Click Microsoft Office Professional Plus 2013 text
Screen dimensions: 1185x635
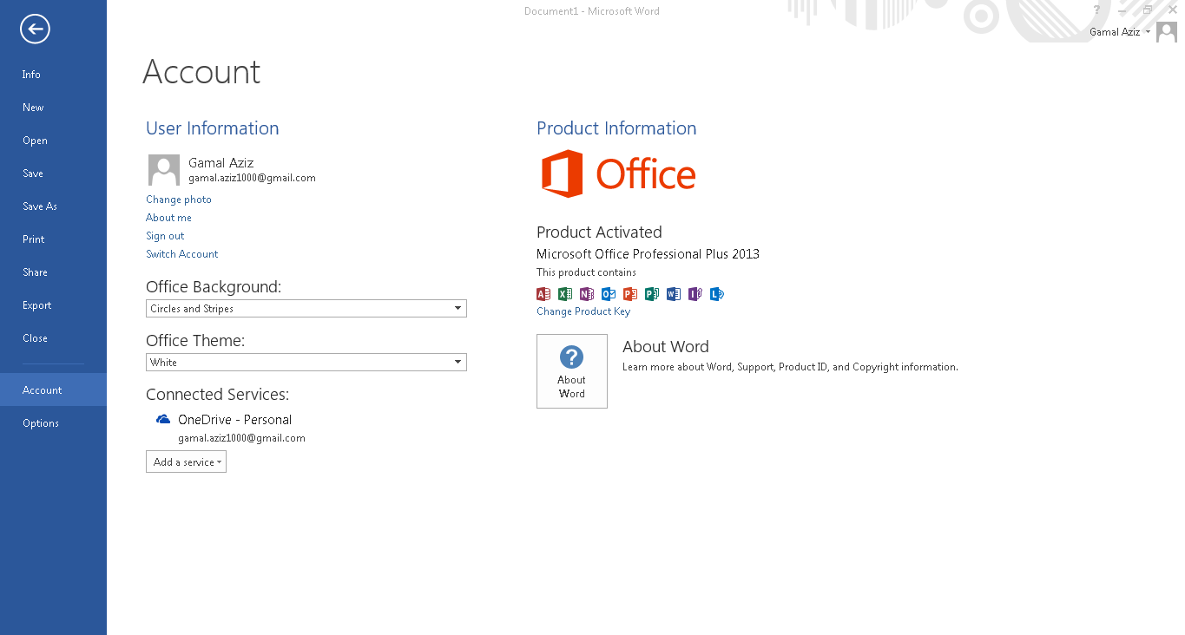click(648, 254)
